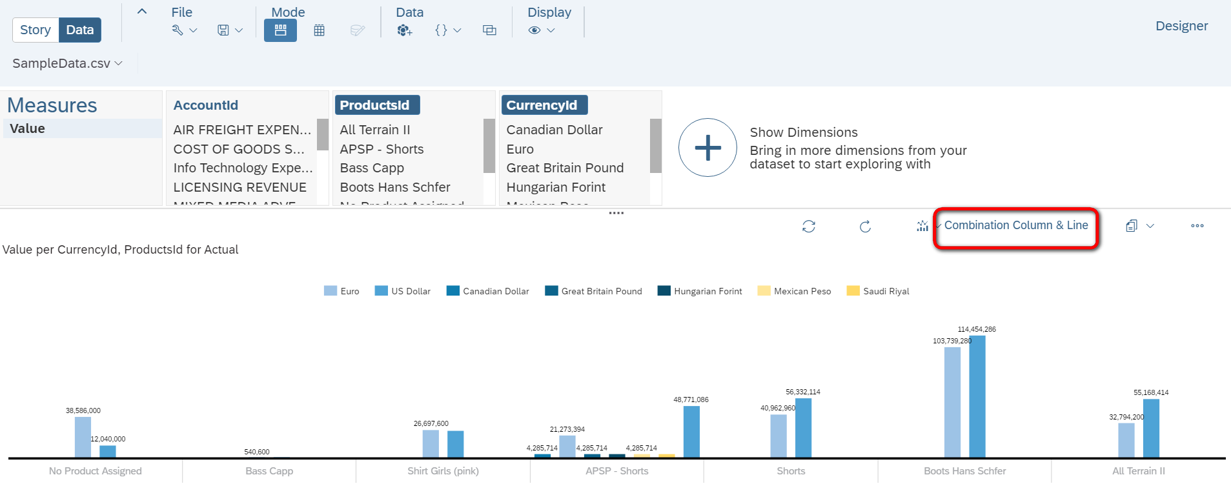Switch to Data view toggle
This screenshot has height=486, width=1231.
80,30
